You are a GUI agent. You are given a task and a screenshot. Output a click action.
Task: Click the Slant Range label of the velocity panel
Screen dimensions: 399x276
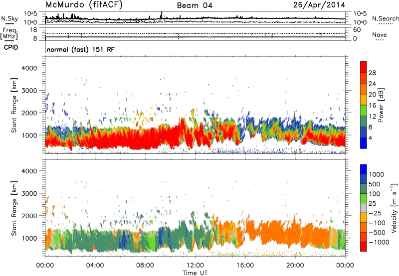click(x=14, y=208)
